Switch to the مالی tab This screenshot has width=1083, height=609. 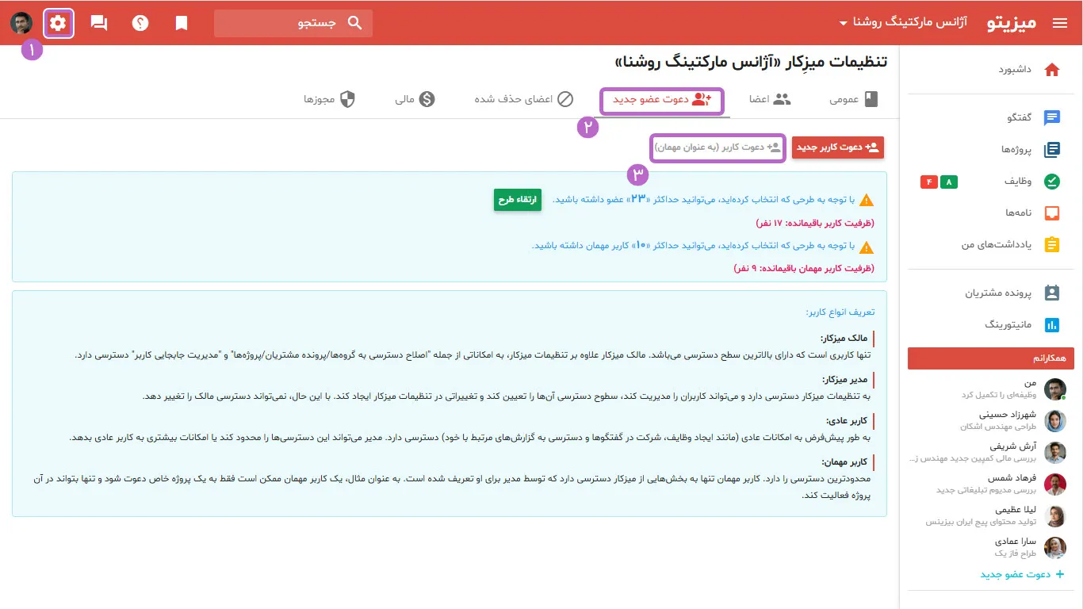415,100
